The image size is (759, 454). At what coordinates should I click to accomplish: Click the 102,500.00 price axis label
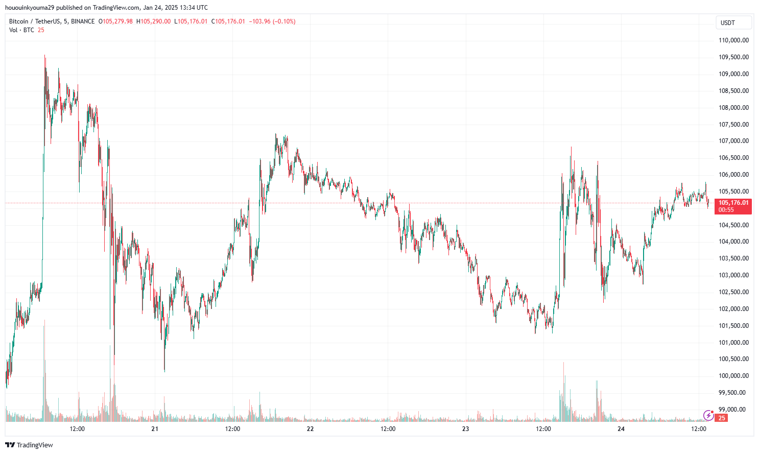pos(733,292)
